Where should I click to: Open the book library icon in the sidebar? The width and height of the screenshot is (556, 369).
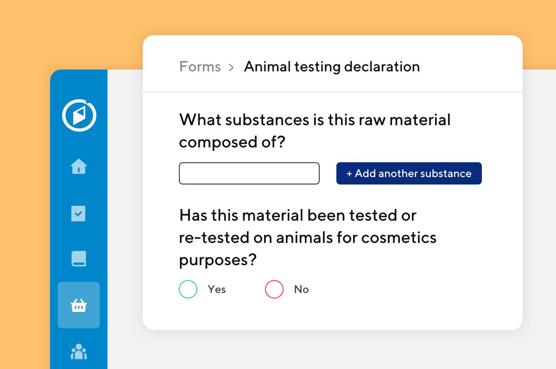(79, 259)
